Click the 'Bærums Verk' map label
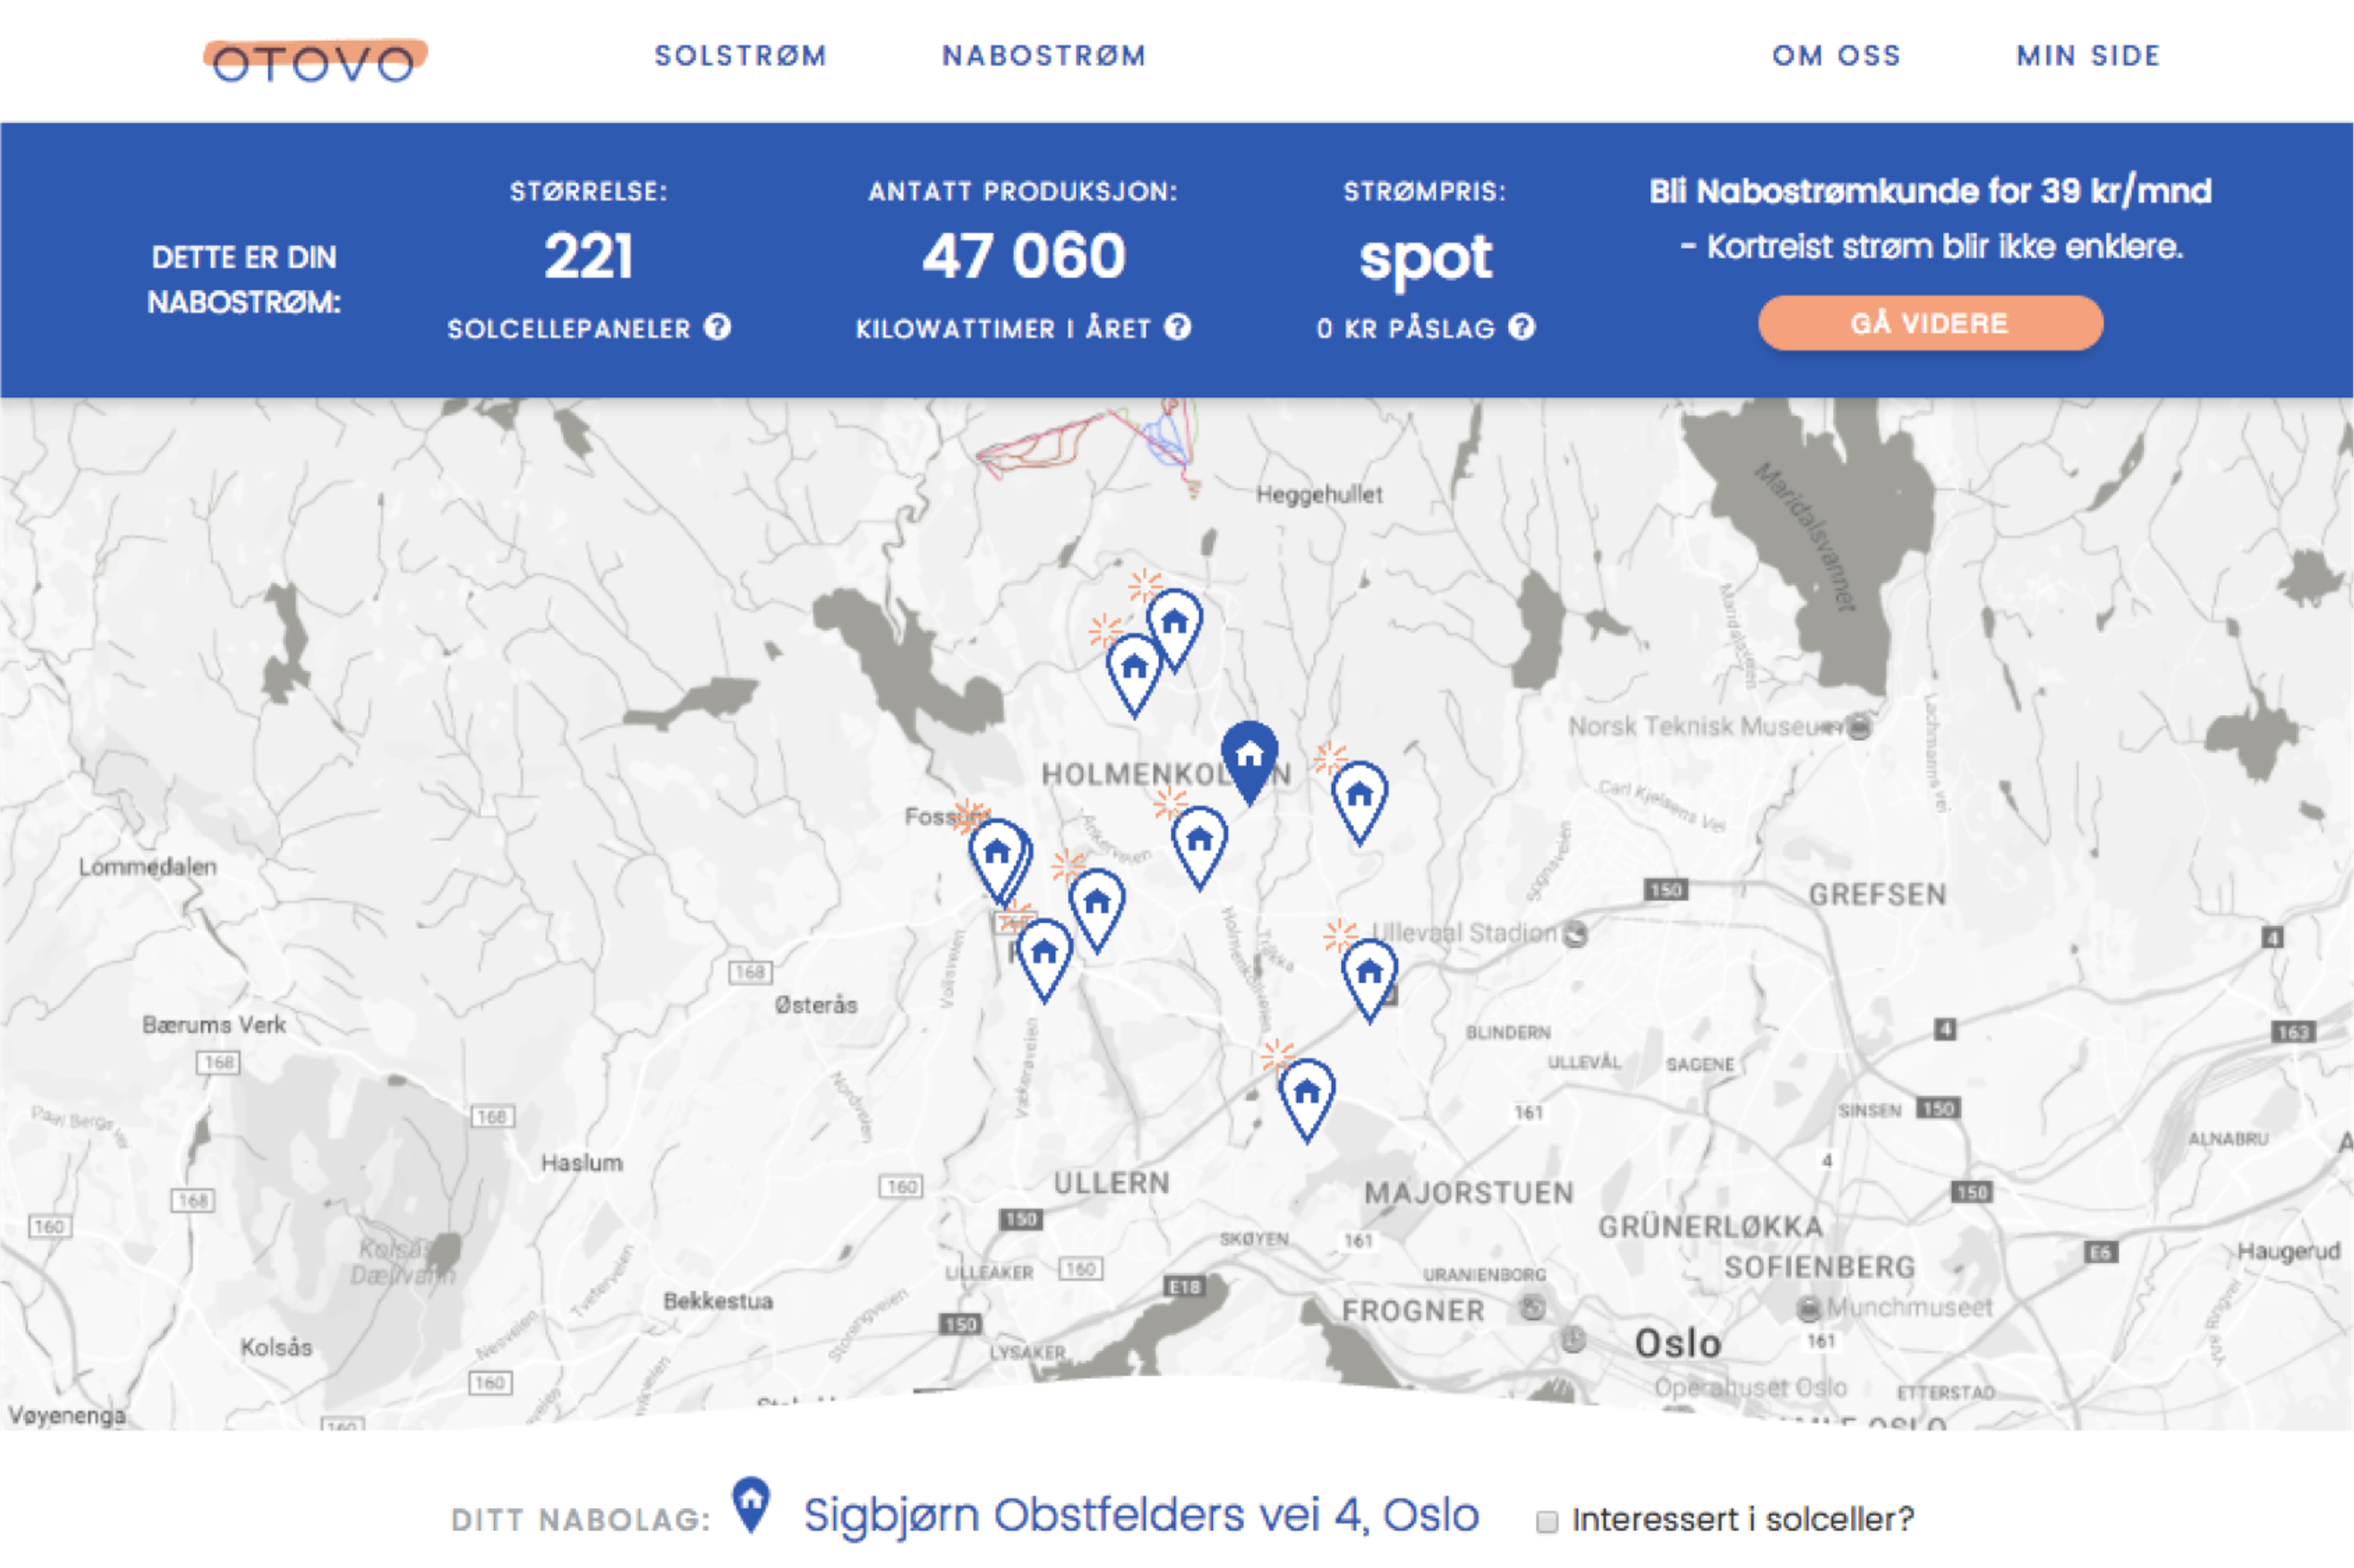This screenshot has width=2354, height=1568. point(214,1025)
